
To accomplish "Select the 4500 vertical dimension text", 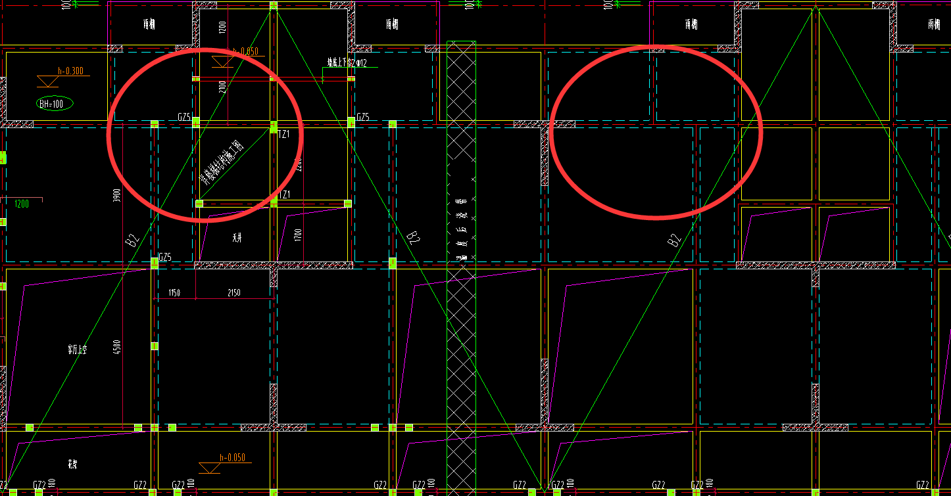I will point(117,346).
